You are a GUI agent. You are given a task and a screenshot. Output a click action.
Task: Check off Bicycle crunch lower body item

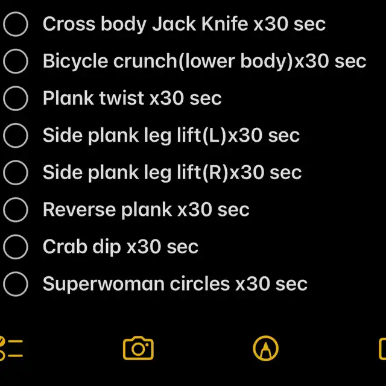coord(16,62)
